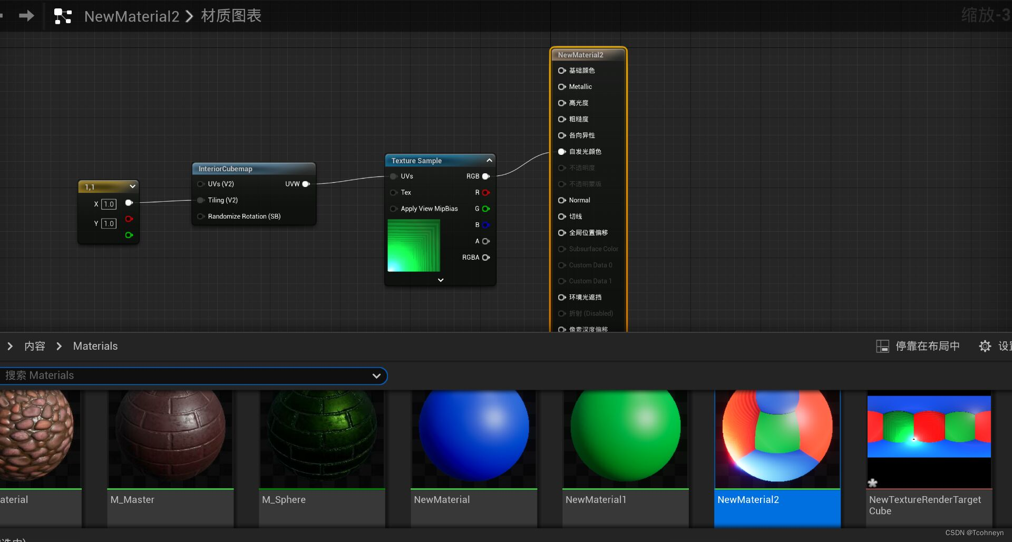
Task: Click 停靠在布局中 dock button
Action: coord(918,346)
